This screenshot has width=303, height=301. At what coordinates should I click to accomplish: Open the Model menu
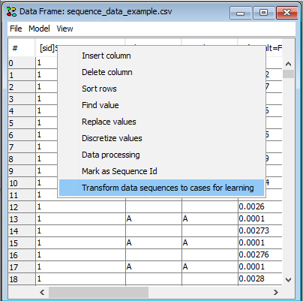point(39,29)
